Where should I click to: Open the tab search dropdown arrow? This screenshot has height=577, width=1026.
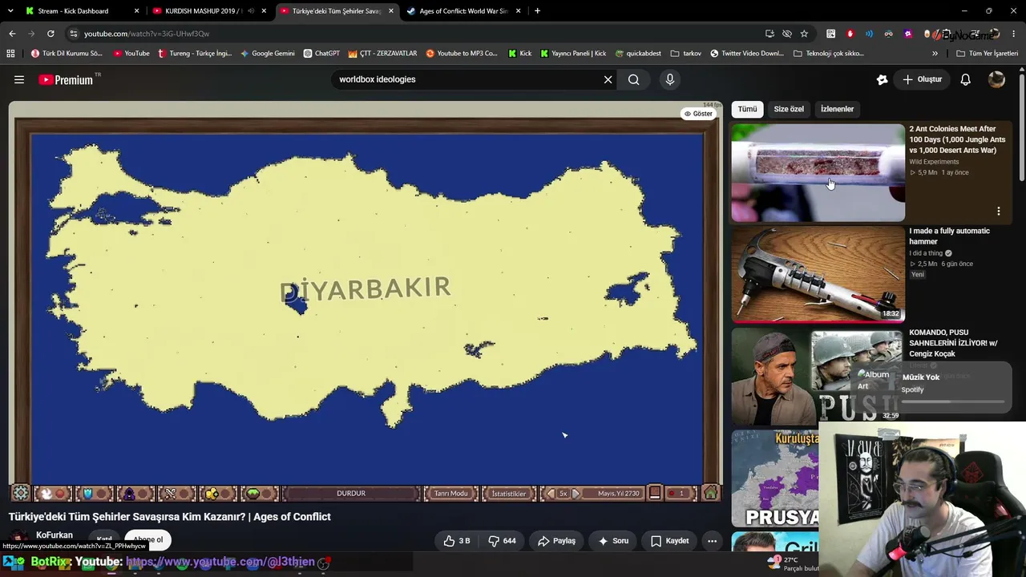tap(10, 11)
